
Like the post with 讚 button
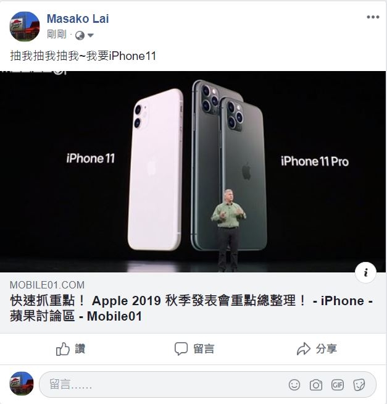pyautogui.click(x=70, y=349)
